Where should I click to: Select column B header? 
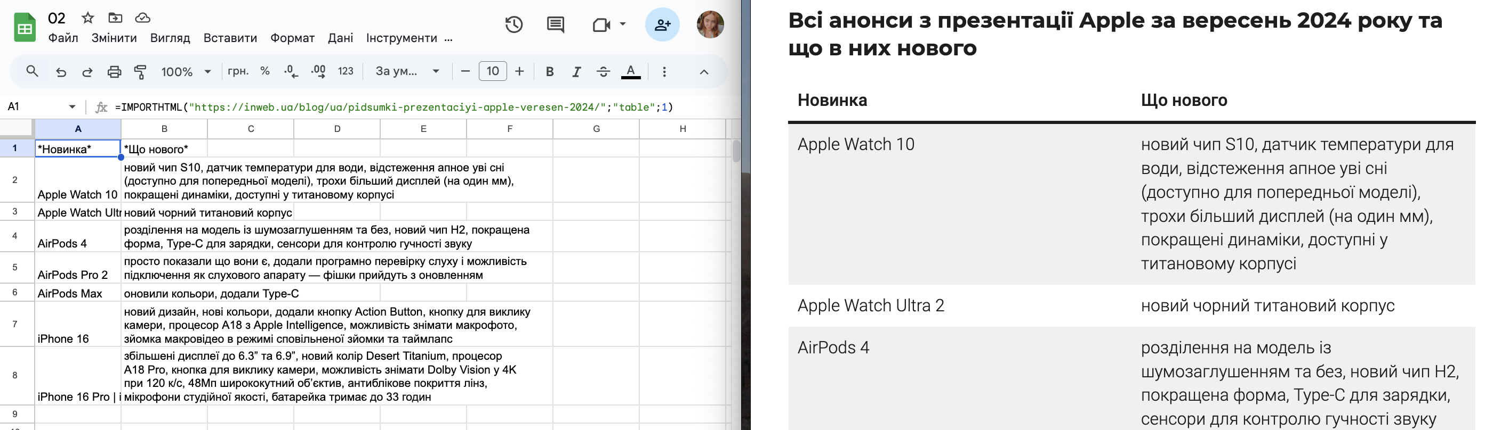pos(164,128)
